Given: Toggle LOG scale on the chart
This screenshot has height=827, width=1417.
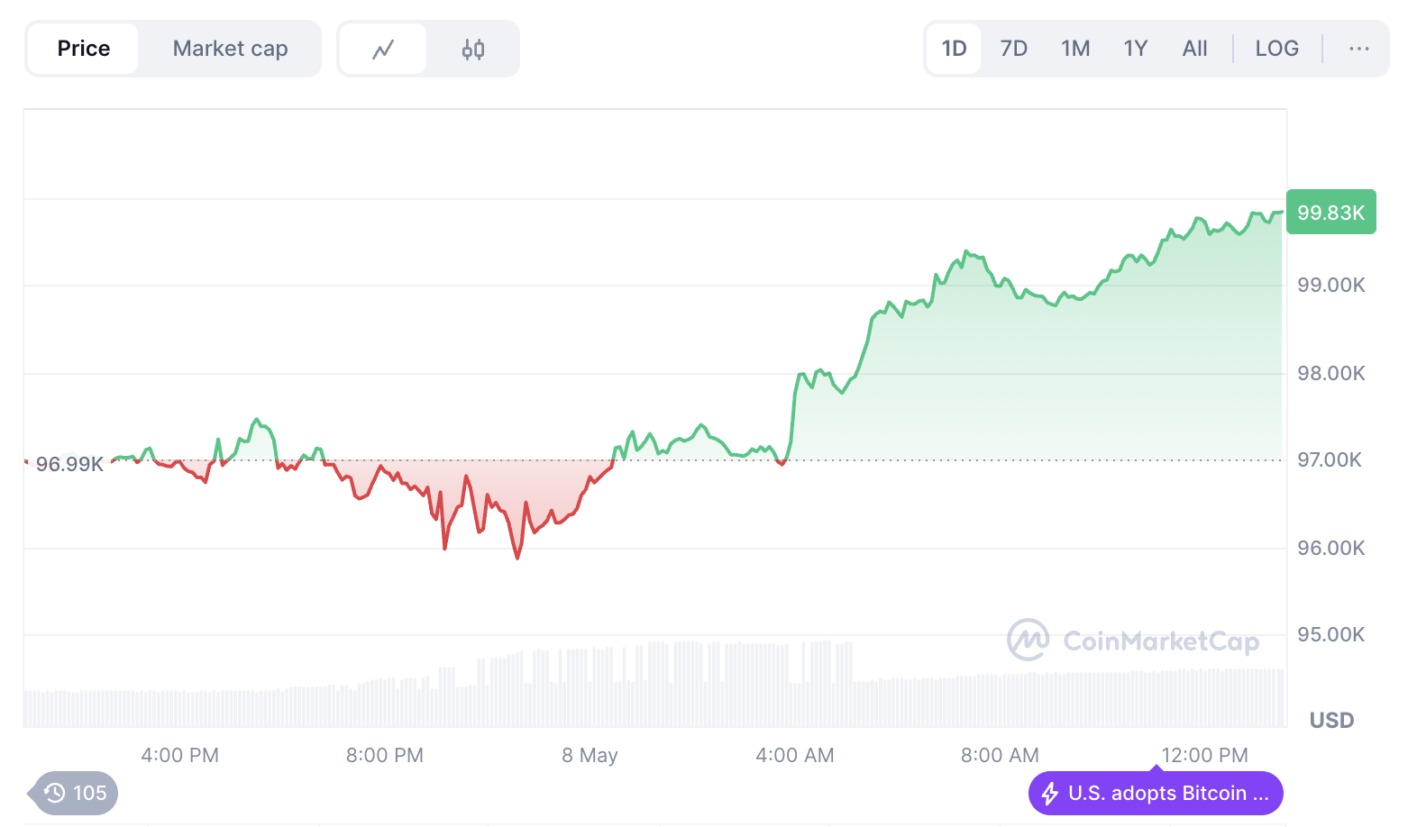Looking at the screenshot, I should pos(1276,49).
